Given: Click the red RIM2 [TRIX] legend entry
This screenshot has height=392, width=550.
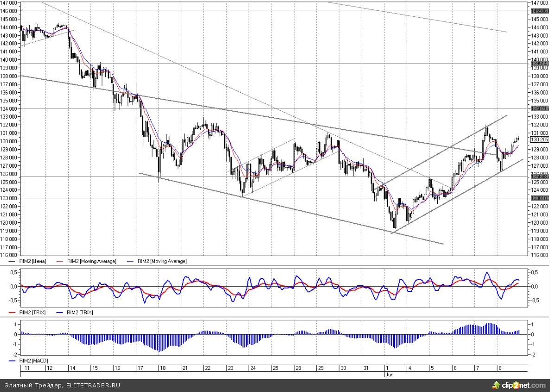Looking at the screenshot, I should pos(32,313).
